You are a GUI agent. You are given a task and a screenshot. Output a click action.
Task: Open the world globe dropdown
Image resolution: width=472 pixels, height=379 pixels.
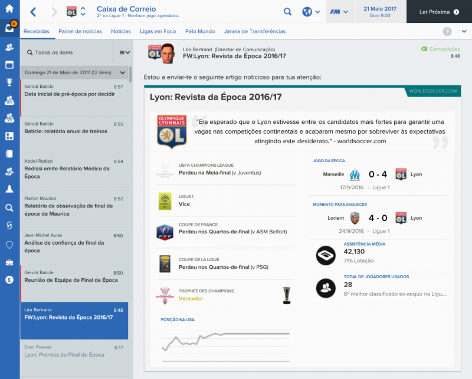coord(310,12)
